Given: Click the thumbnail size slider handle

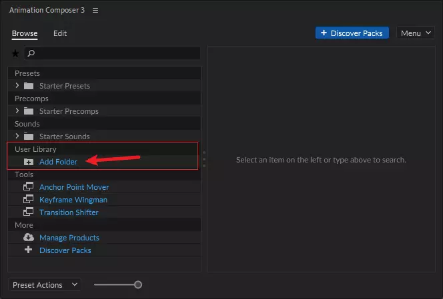Looking at the screenshot, I should tap(138, 284).
